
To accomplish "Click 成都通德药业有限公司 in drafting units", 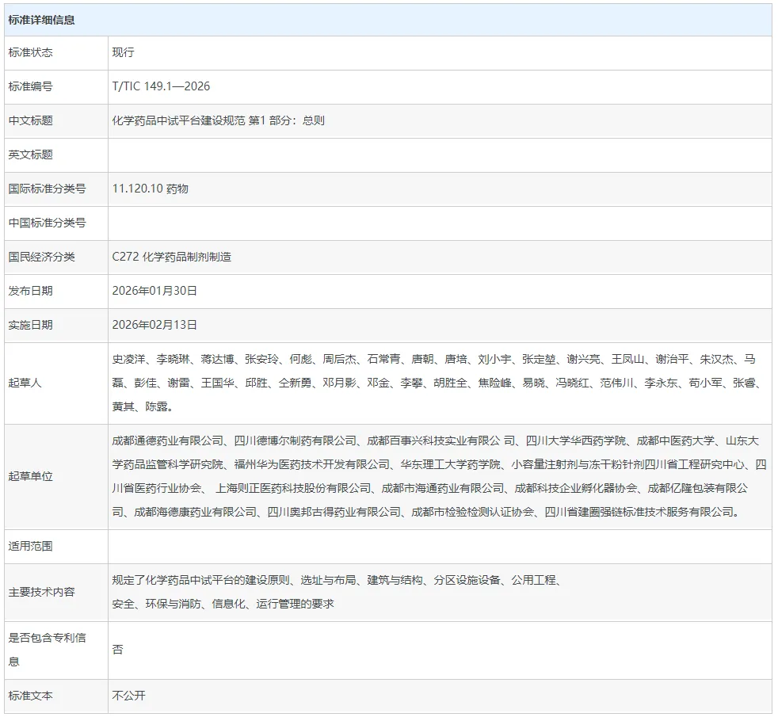I will click(x=168, y=441).
